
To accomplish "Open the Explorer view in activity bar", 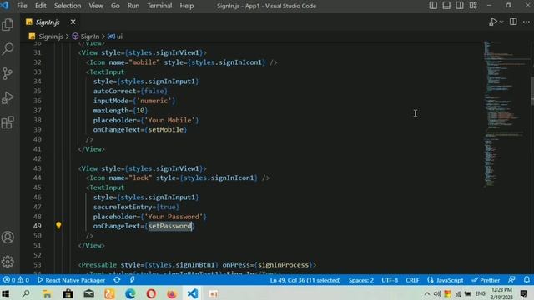I will pyautogui.click(x=8, y=25).
